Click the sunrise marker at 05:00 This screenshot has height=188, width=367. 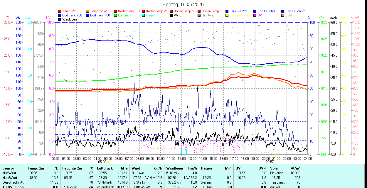pos(108,162)
